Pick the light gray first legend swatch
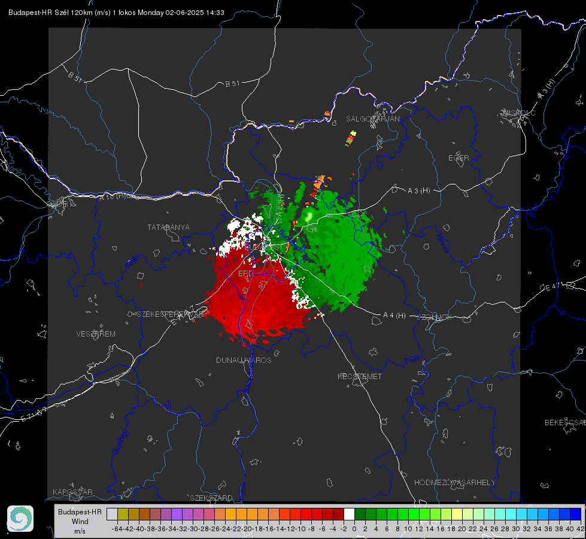 112,514
